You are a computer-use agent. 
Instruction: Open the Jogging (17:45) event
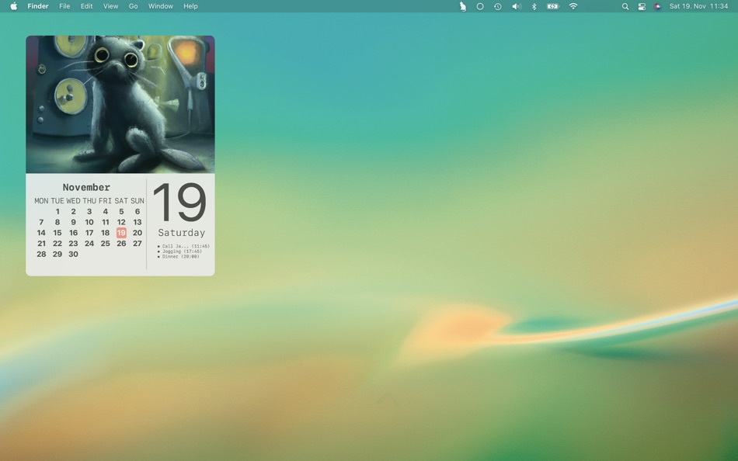point(180,251)
